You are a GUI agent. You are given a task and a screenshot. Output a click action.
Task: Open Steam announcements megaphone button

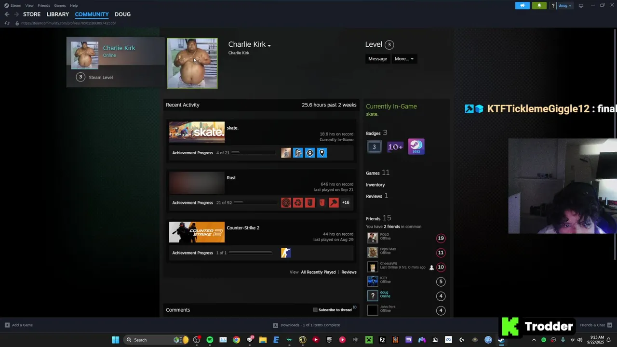[x=522, y=6]
